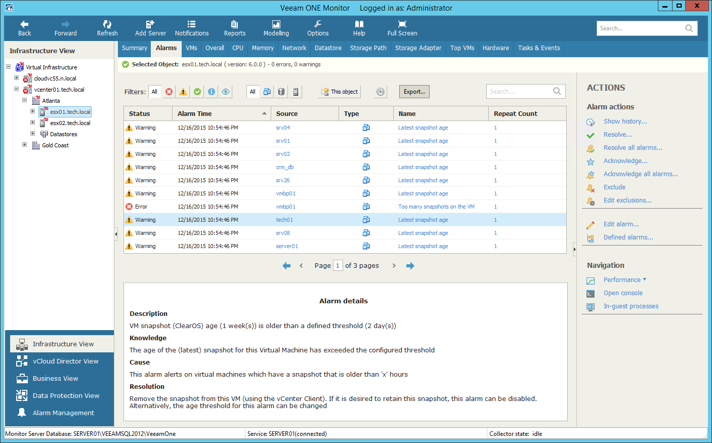Collapse the left panel splitter arrow

coord(116,234)
